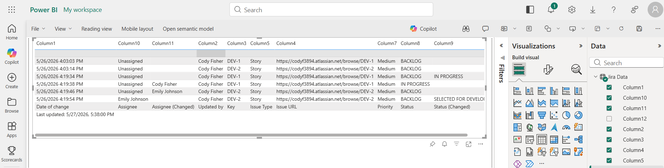Save the report with the floppy icon
664x168 pixels.
(x=639, y=29)
